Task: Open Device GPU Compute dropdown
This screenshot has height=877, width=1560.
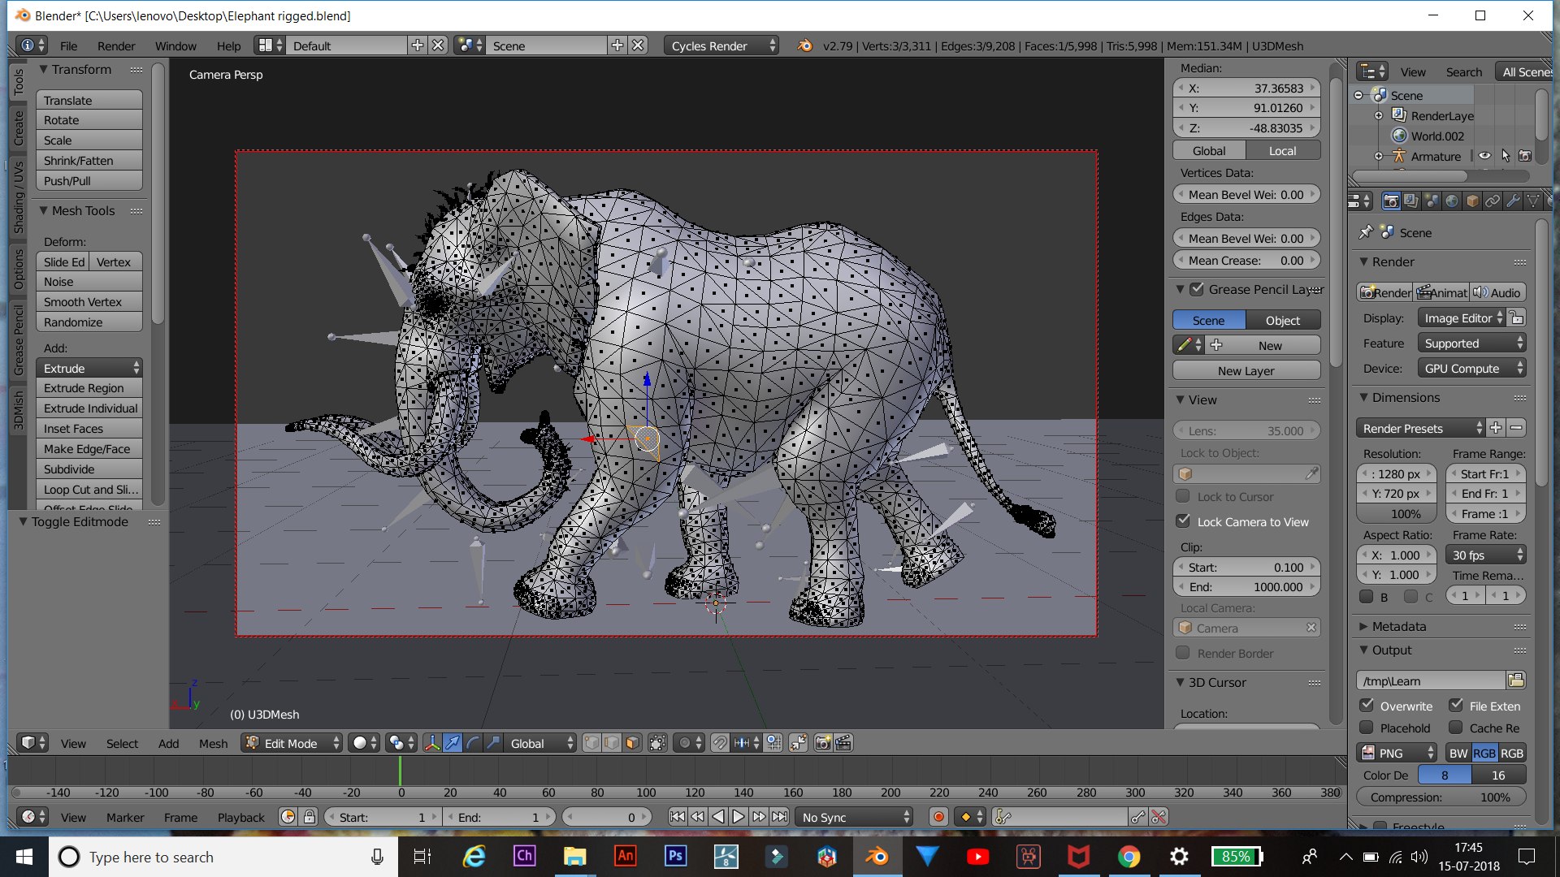Action: pyautogui.click(x=1471, y=368)
